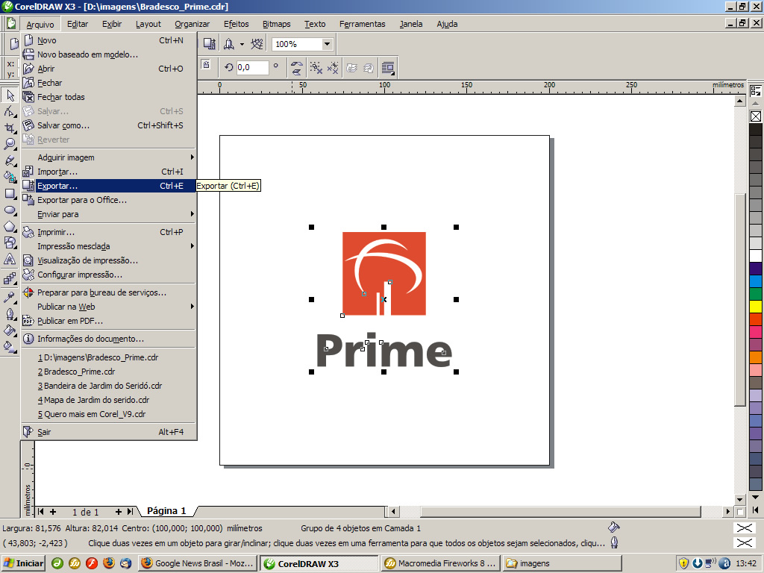Select the Crop tool in toolbox

coord(10,128)
